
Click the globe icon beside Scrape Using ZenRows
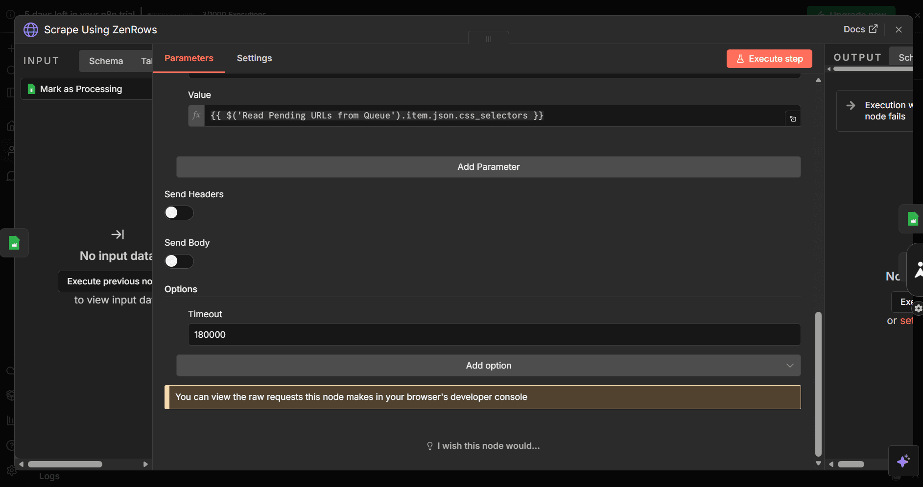point(31,30)
